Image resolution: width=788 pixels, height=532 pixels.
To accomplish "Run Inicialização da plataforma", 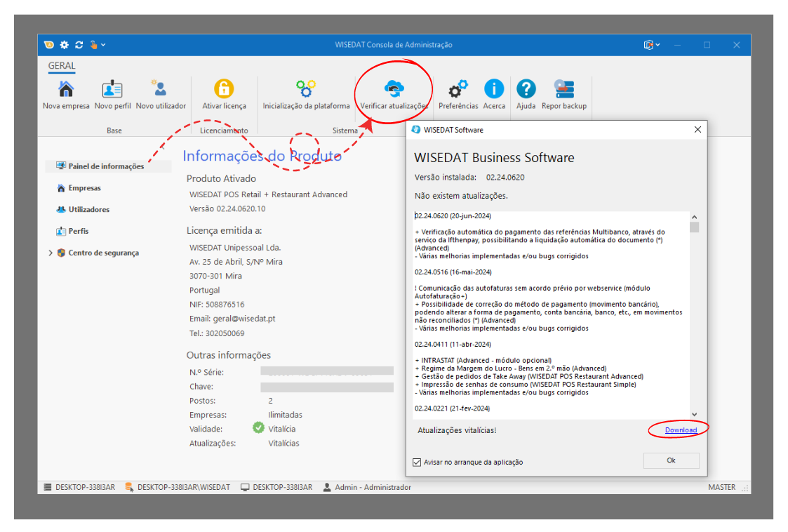I will [306, 89].
